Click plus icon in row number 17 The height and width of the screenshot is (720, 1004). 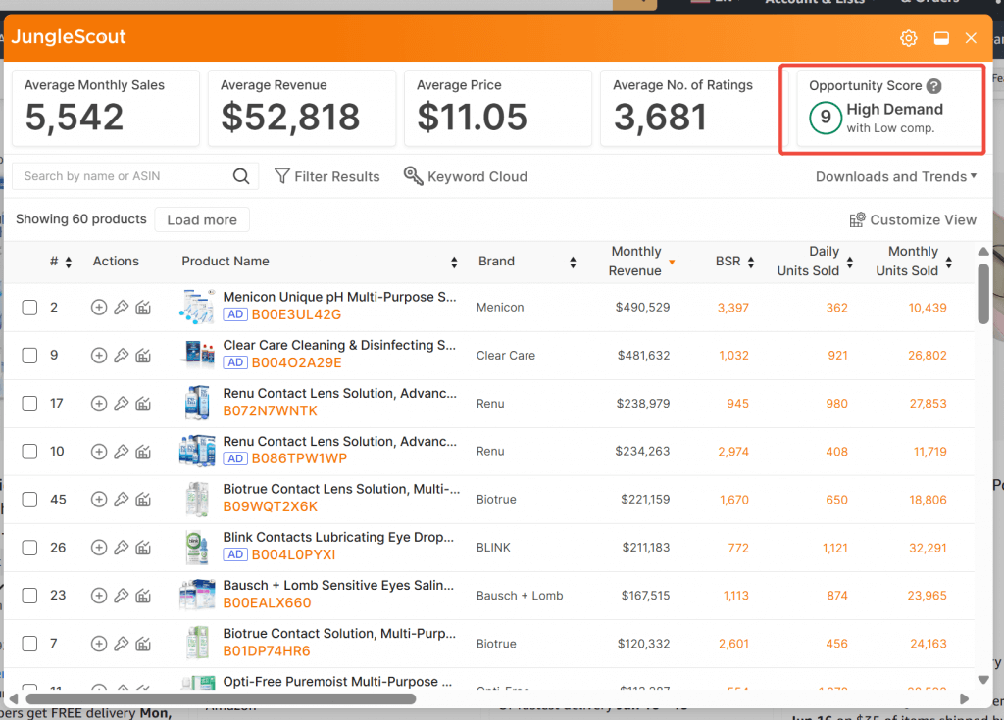tap(99, 404)
